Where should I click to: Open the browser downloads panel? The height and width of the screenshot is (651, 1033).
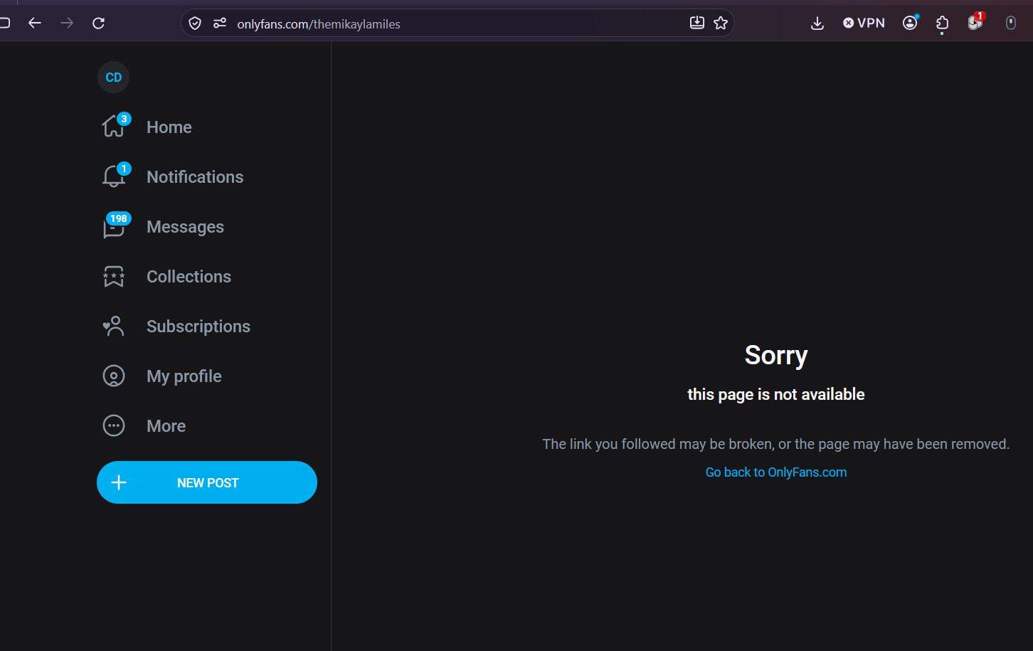coord(817,23)
